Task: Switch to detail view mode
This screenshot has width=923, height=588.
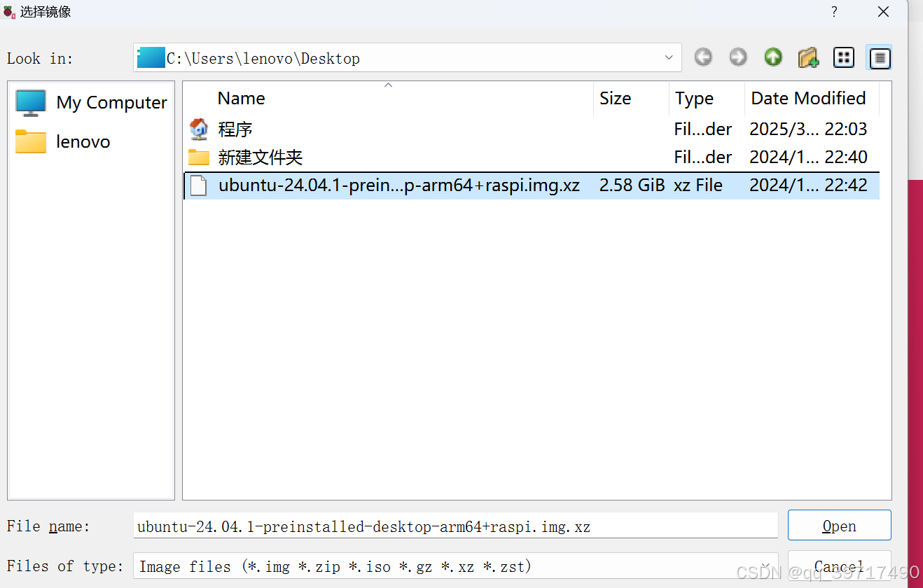Action: (x=879, y=57)
